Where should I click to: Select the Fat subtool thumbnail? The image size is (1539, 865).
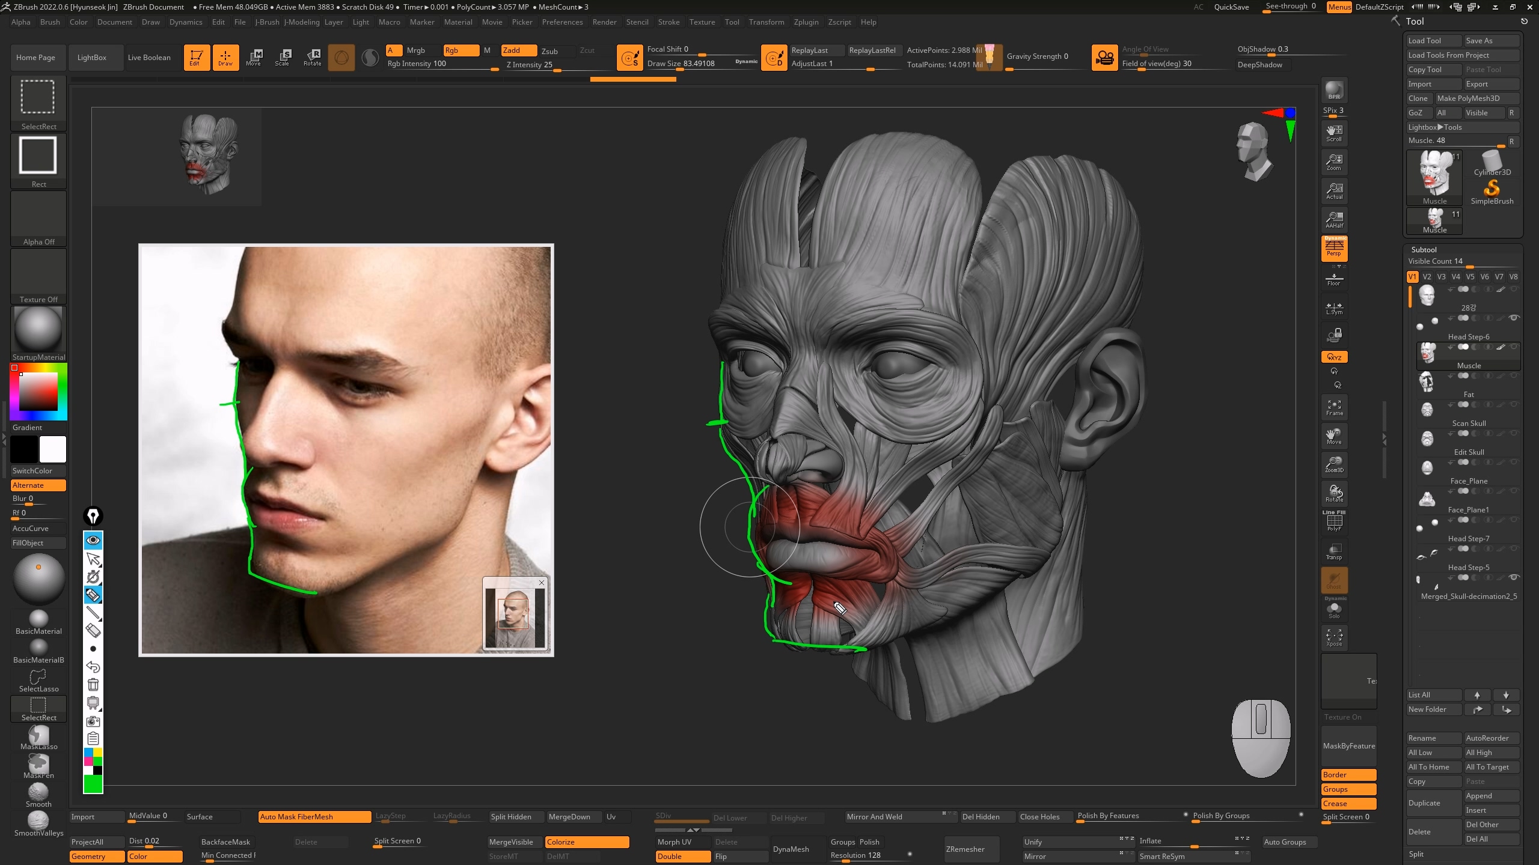[x=1427, y=382]
